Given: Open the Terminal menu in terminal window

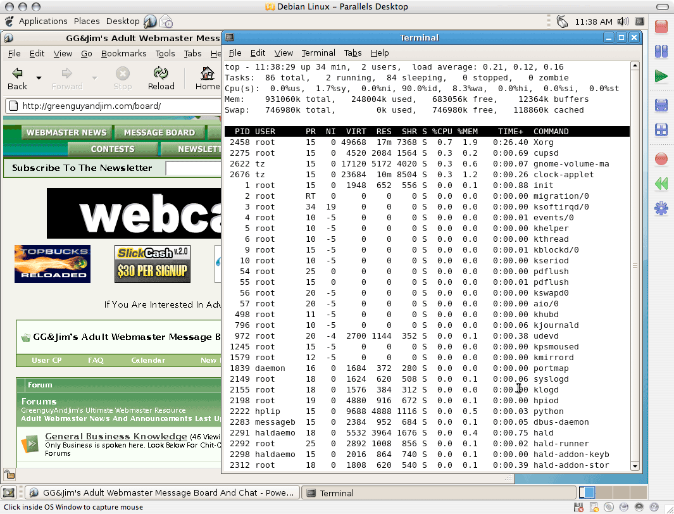Looking at the screenshot, I should [318, 53].
